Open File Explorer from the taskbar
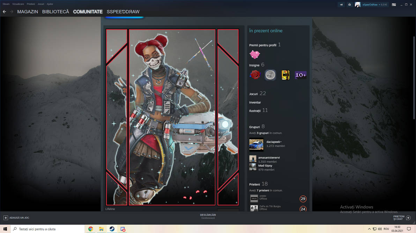The height and width of the screenshot is (233, 416). coord(101,229)
